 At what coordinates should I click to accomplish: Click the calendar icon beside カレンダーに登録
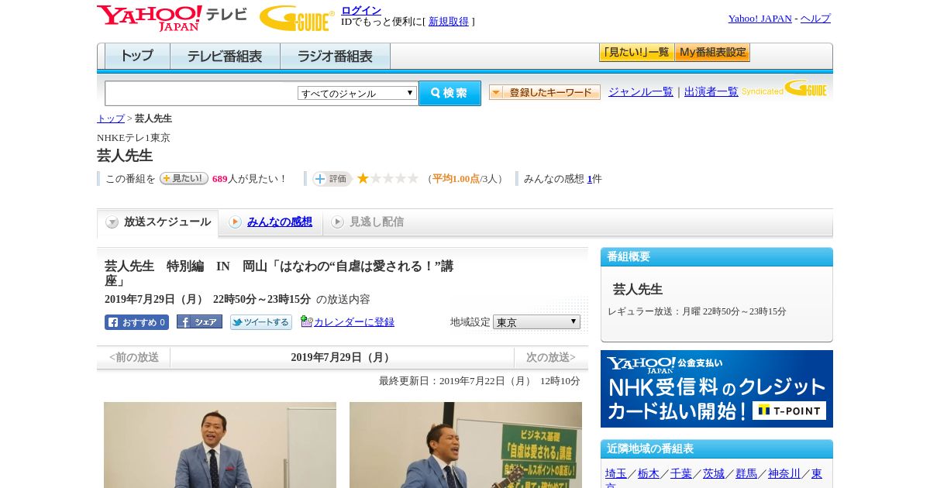pyautogui.click(x=306, y=321)
